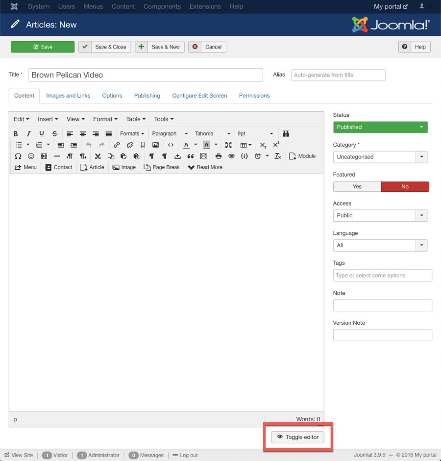Switch to the Publishing tab

(x=147, y=96)
